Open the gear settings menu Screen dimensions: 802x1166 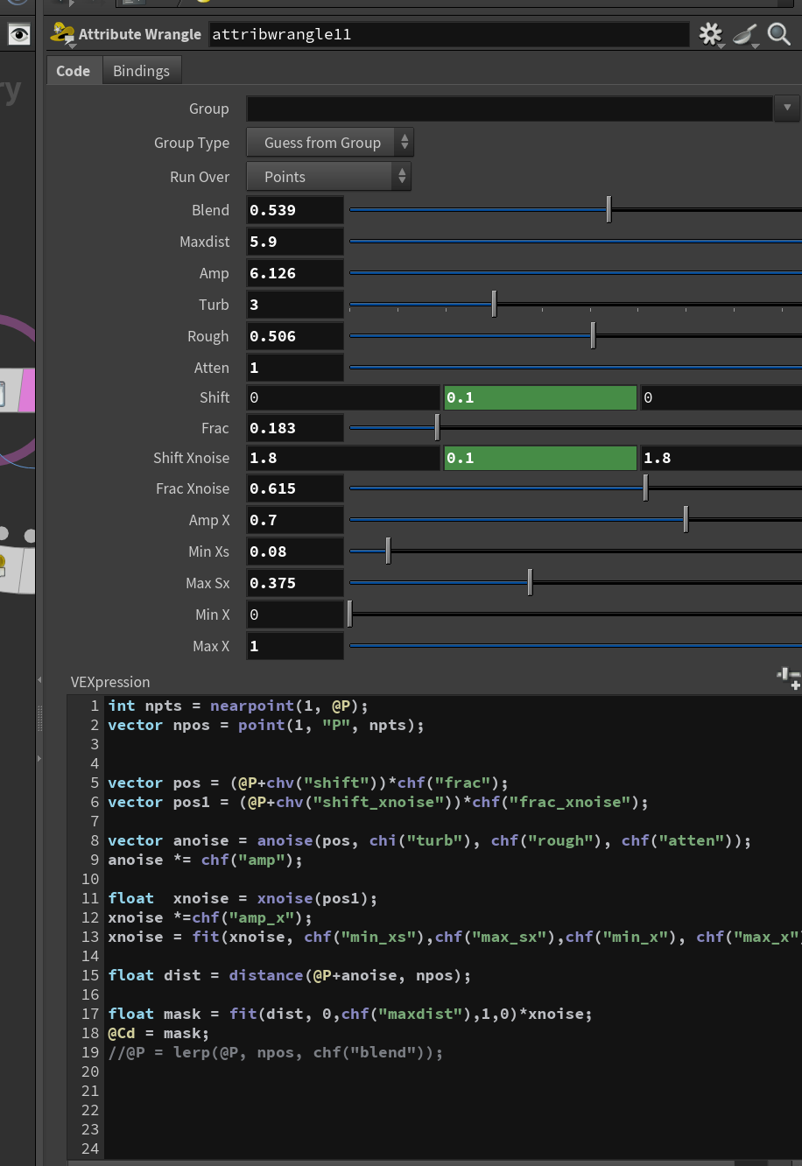click(710, 34)
